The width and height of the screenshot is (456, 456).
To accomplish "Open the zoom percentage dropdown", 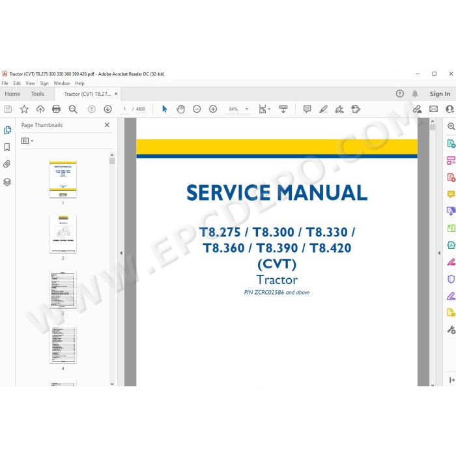I will point(247,109).
